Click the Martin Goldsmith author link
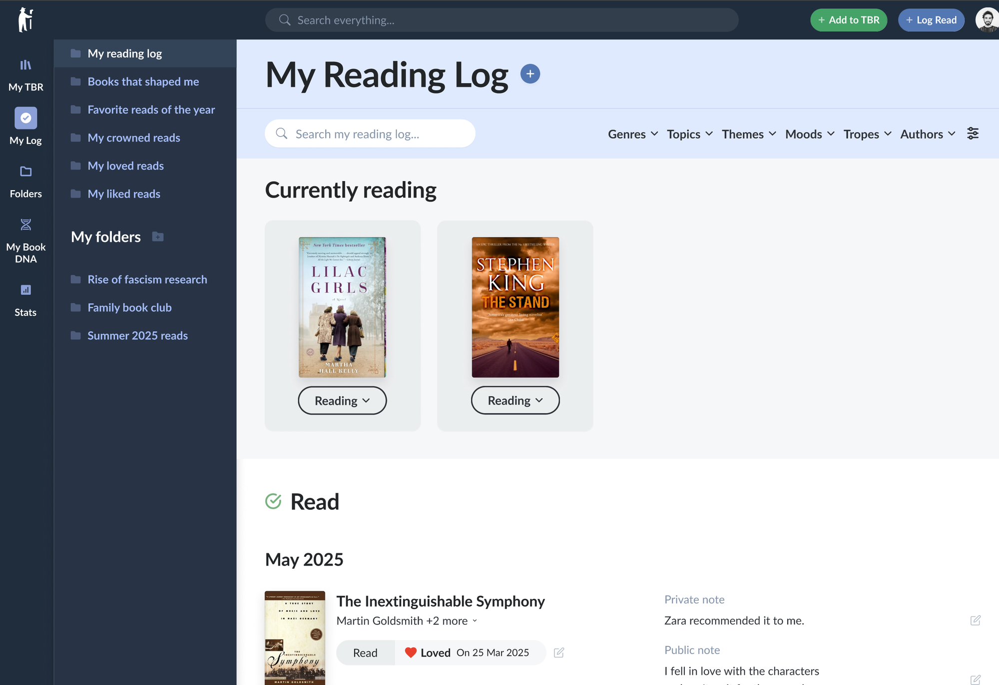This screenshot has height=685, width=999. point(380,621)
